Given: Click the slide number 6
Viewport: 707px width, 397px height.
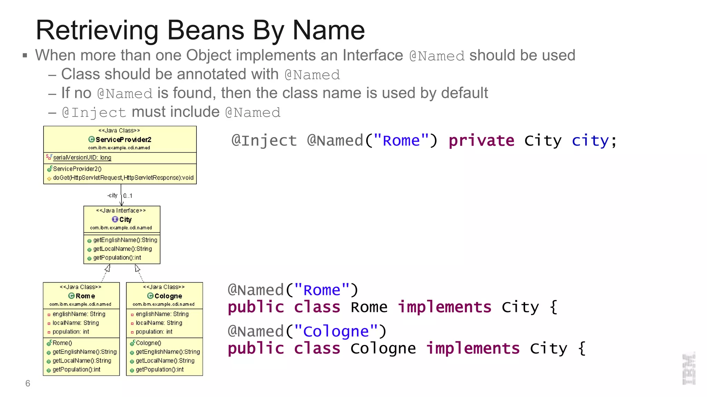Looking at the screenshot, I should click(x=28, y=384).
